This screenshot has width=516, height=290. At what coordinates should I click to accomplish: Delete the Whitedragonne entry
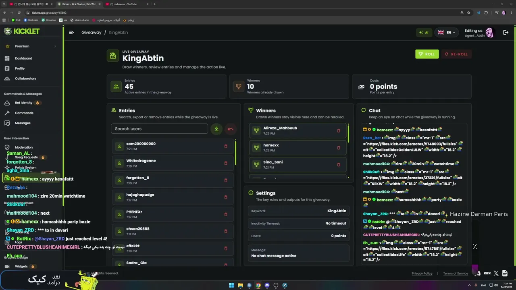coord(226,163)
